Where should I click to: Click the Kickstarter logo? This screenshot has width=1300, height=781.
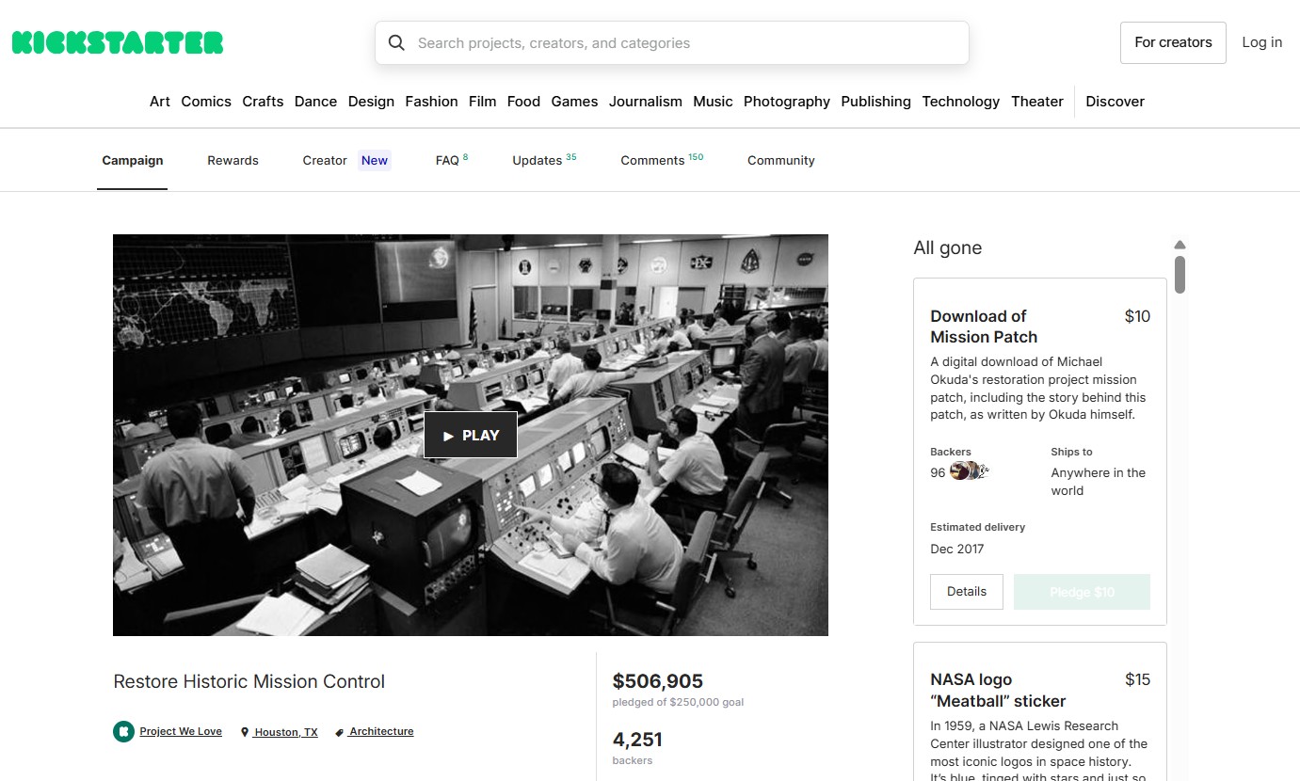(x=118, y=42)
